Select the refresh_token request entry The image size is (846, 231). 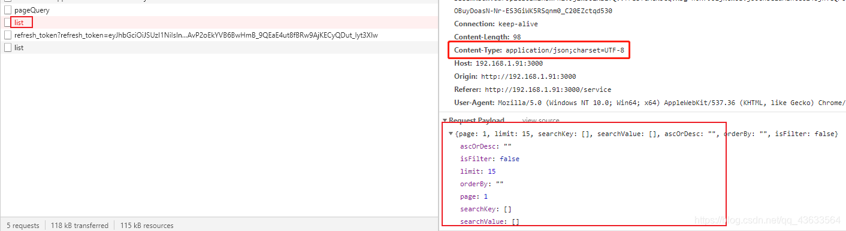196,35
